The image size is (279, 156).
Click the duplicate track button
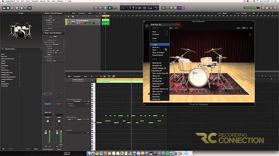(x=73, y=17)
